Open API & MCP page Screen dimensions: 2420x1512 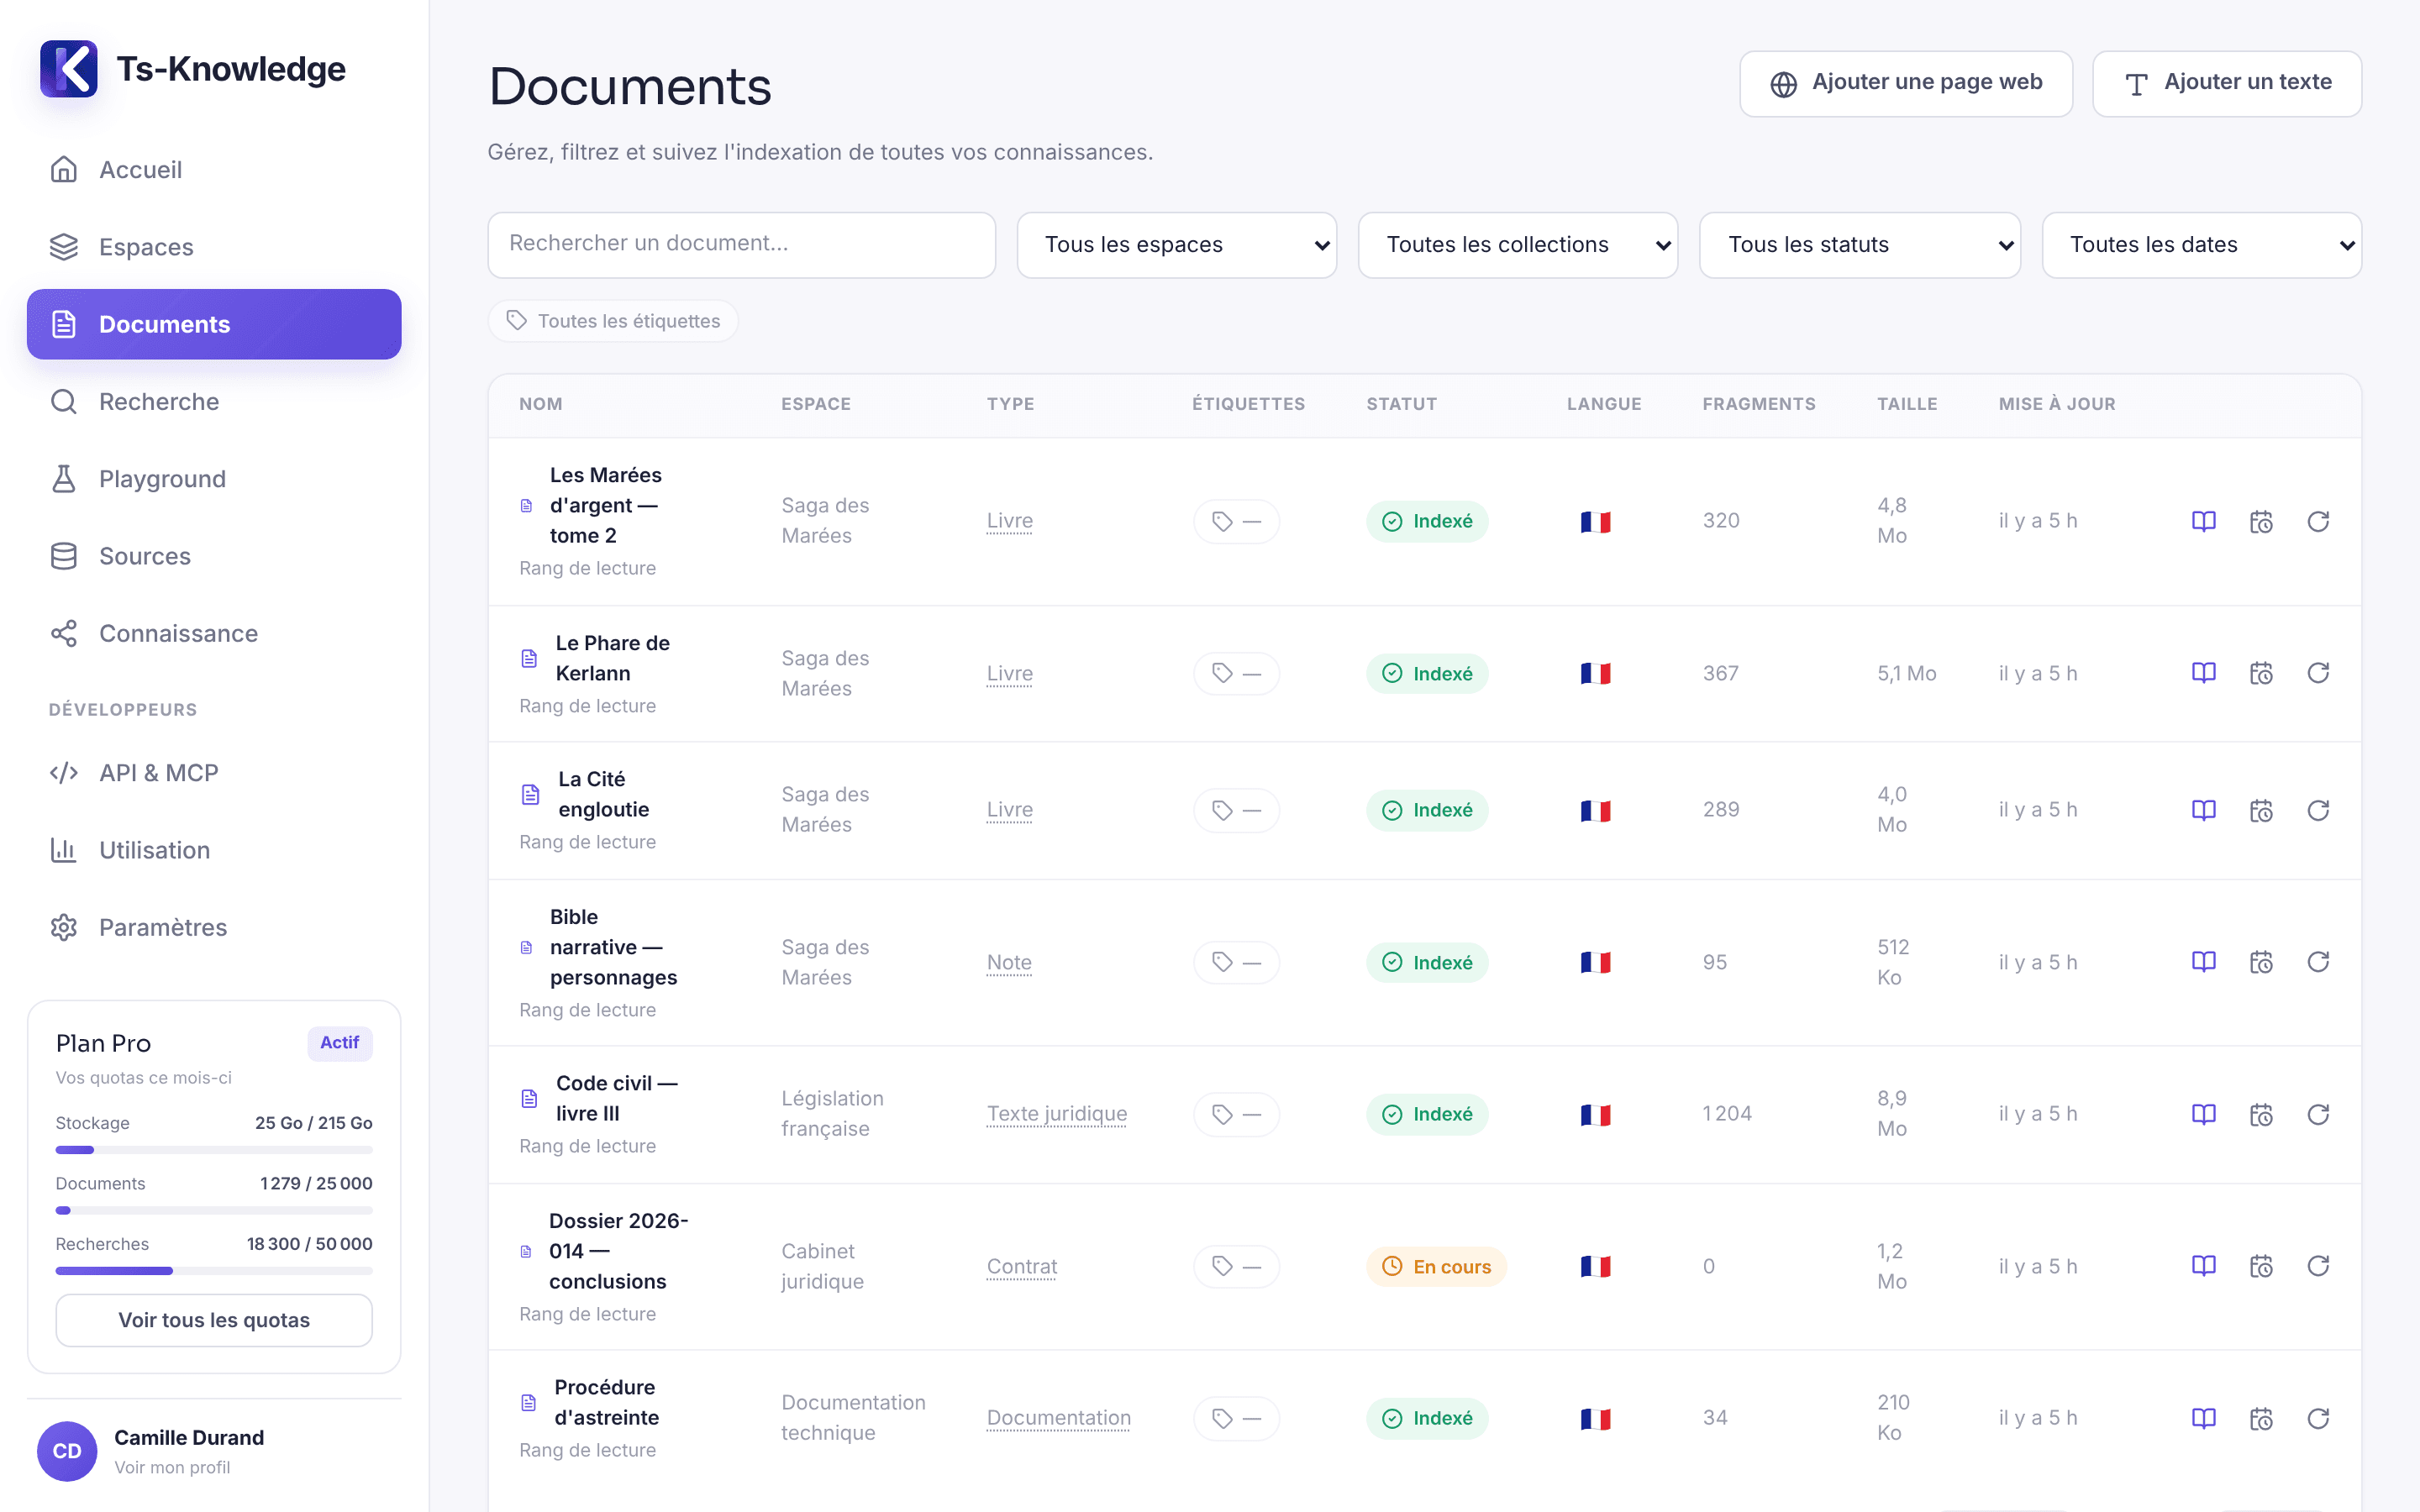click(214, 773)
